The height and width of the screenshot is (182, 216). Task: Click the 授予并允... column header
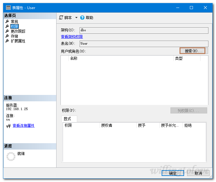tap(171, 125)
